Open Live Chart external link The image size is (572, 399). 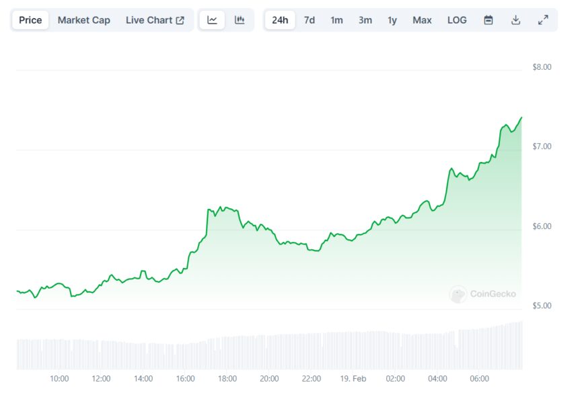click(155, 20)
